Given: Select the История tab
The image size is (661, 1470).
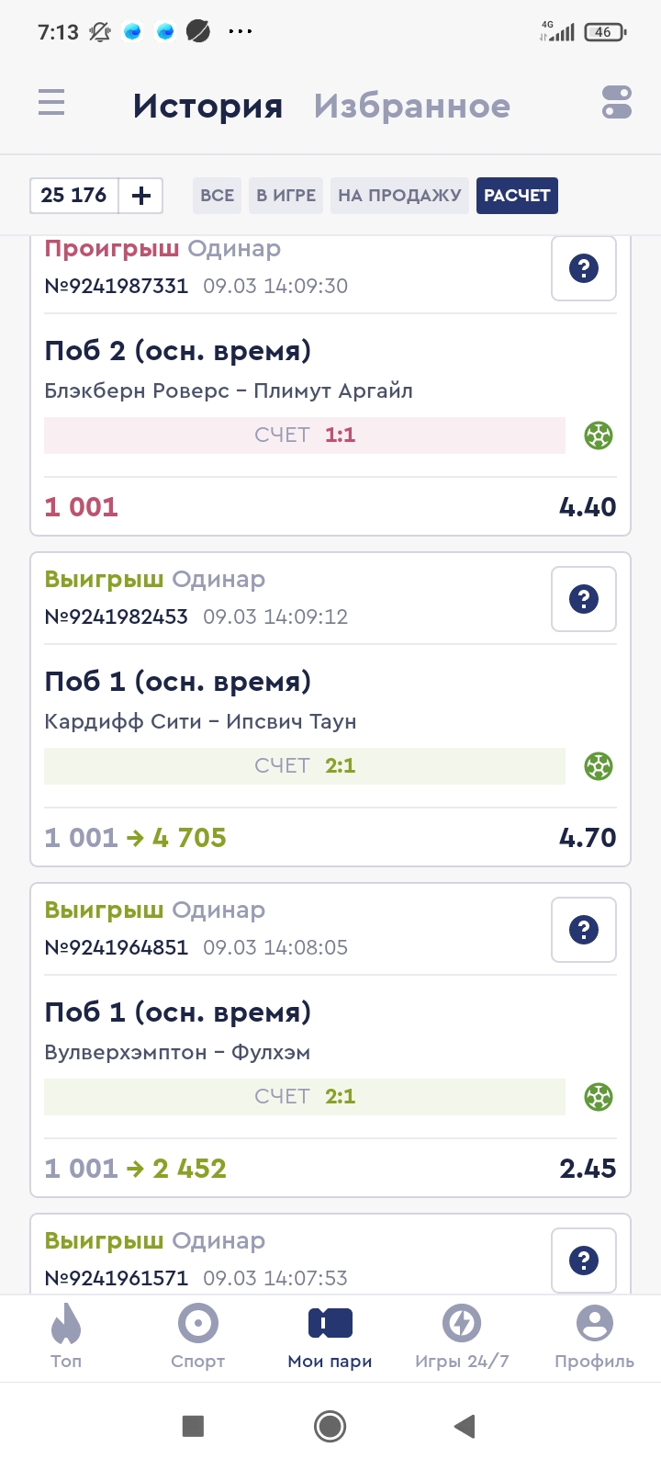Looking at the screenshot, I should [x=207, y=106].
